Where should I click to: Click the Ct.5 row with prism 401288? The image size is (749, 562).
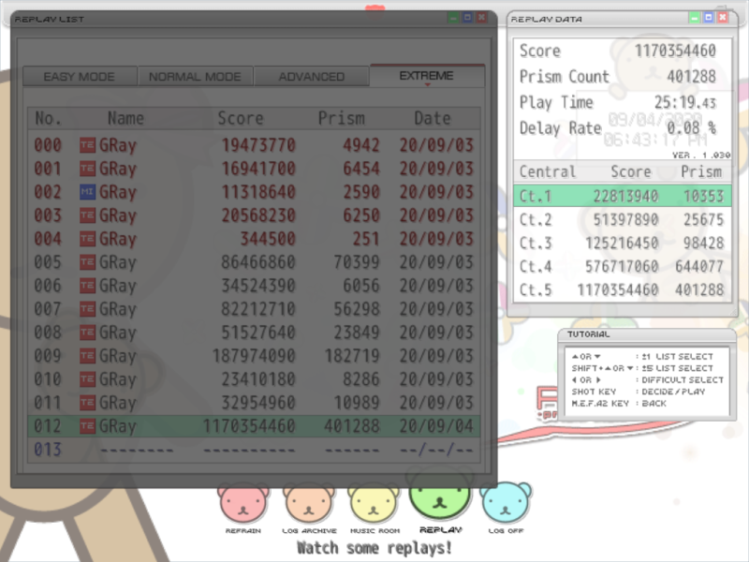click(x=623, y=289)
